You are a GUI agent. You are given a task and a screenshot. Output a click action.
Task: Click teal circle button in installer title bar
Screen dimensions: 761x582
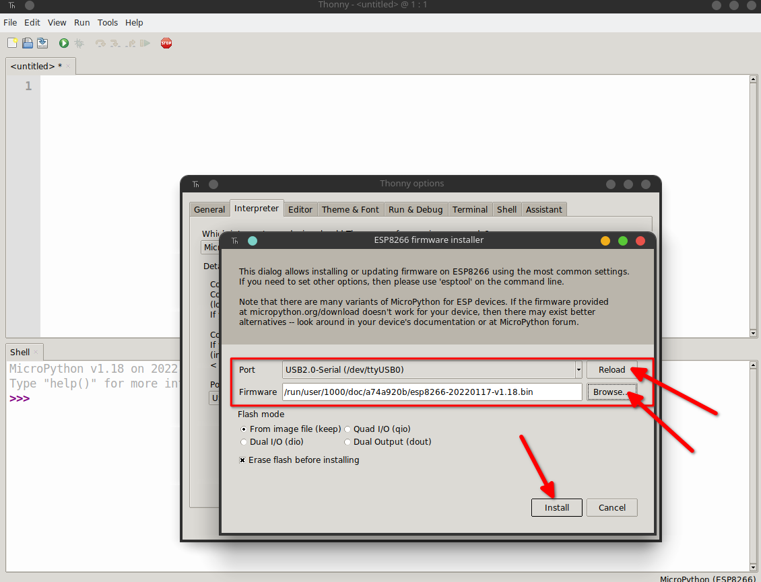[253, 241]
